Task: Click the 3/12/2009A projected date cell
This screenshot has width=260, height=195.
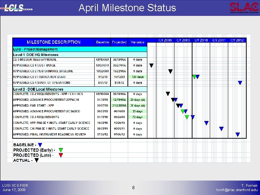Action: pyautogui.click(x=119, y=105)
